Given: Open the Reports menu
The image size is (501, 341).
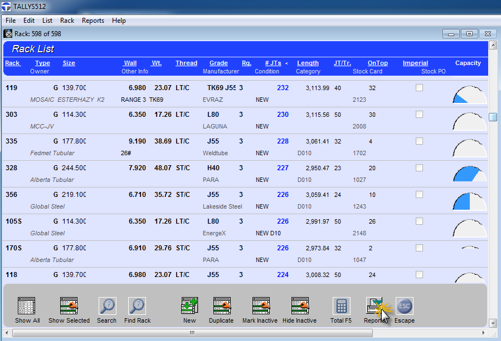Looking at the screenshot, I should tap(93, 21).
